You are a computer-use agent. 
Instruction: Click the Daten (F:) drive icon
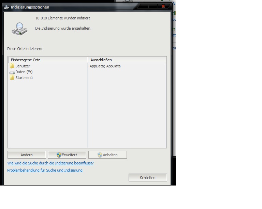[x=12, y=72]
